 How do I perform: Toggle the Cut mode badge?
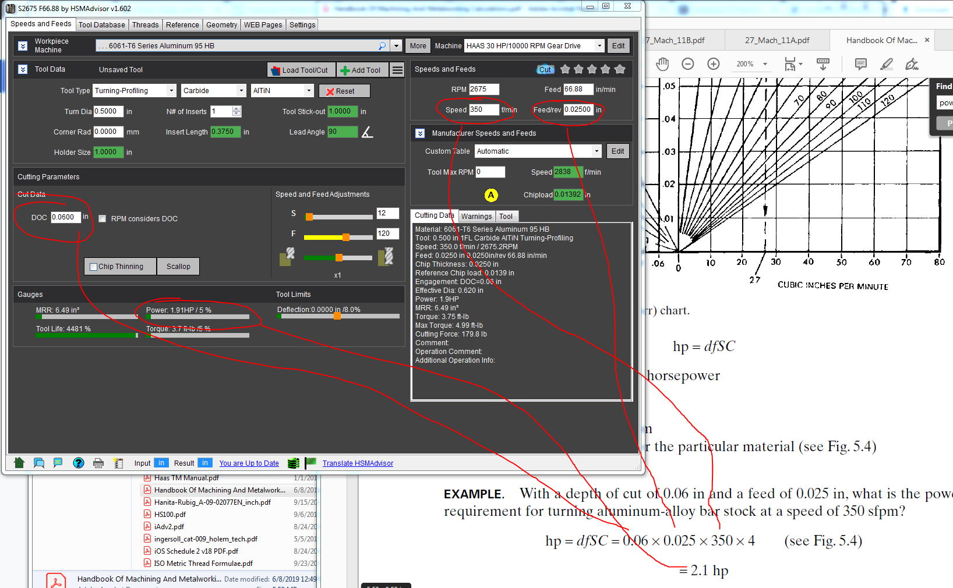click(x=545, y=69)
